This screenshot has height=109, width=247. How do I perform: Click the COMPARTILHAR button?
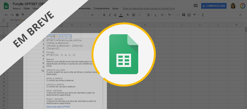[214, 6]
